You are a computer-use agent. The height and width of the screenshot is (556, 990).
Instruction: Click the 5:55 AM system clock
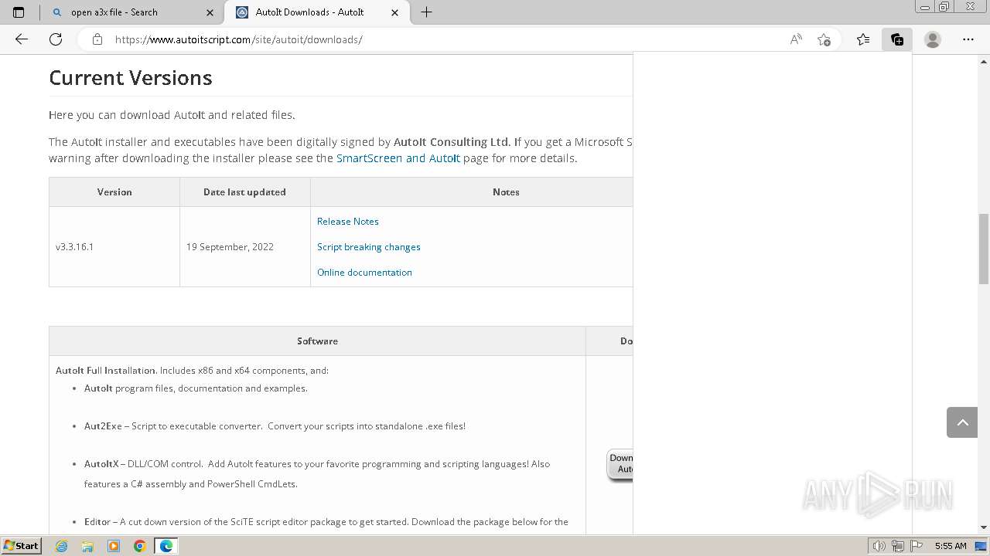click(951, 546)
